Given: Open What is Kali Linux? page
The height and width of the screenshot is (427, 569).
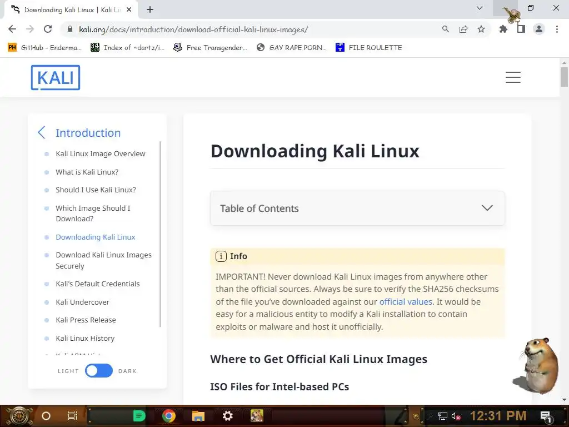Looking at the screenshot, I should (x=87, y=172).
